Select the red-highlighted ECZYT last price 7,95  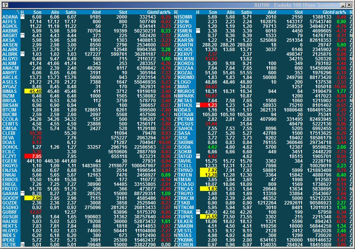coord(33,156)
